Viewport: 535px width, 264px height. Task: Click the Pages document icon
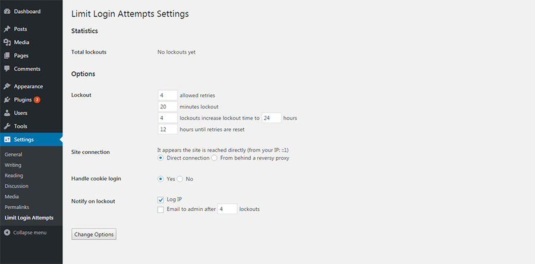coord(7,56)
